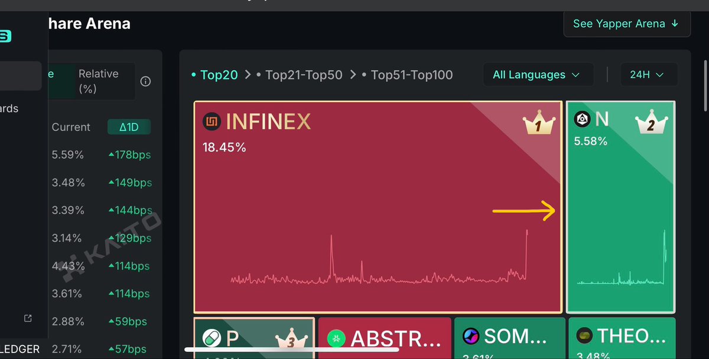Click the 5.59% current value
709x359 pixels.
68,155
